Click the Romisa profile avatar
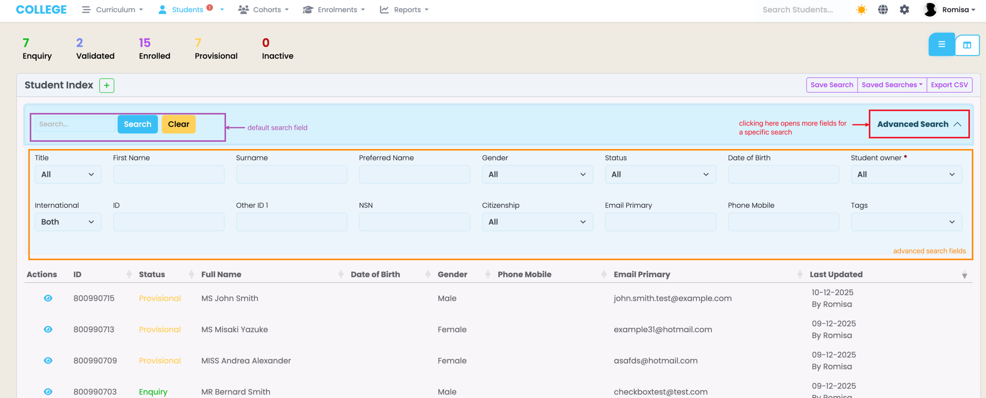The width and height of the screenshot is (986, 398). click(x=930, y=10)
